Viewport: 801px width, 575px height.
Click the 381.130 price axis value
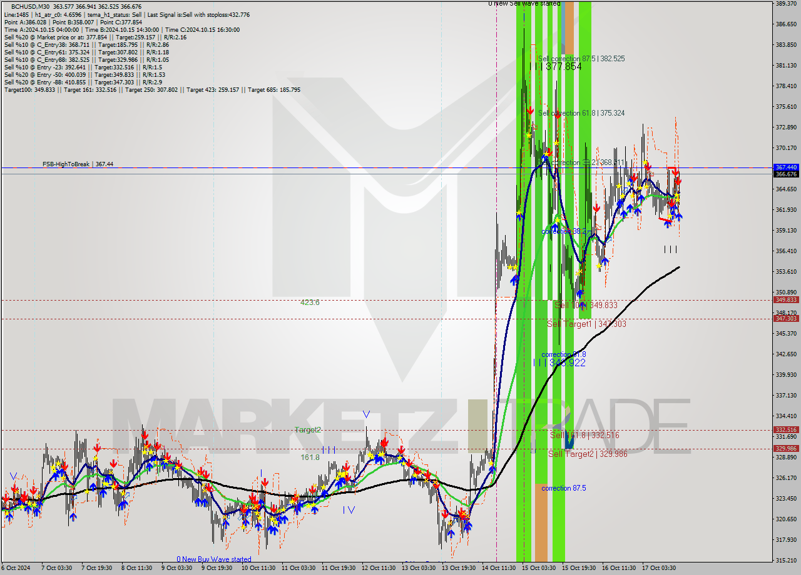click(x=786, y=66)
